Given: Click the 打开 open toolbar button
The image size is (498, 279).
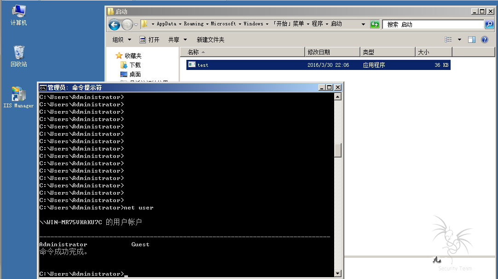Looking at the screenshot, I should (x=150, y=40).
